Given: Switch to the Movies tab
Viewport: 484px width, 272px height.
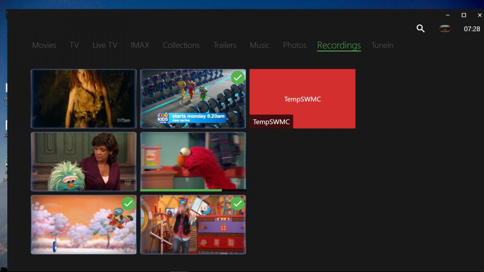Looking at the screenshot, I should point(44,45).
